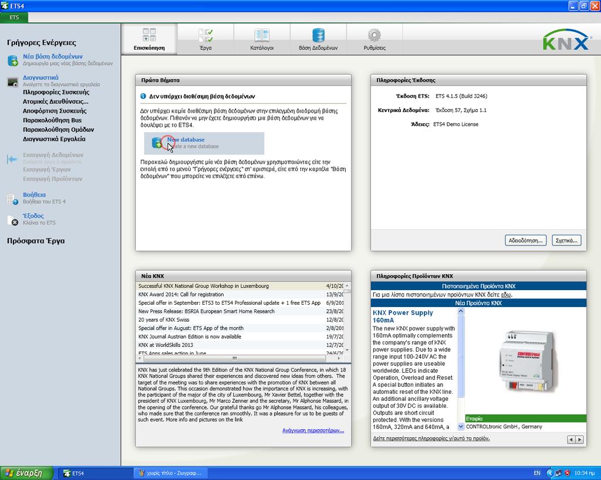The image size is (601, 480).
Task: Select Special offer in August news row
Action: [240, 328]
